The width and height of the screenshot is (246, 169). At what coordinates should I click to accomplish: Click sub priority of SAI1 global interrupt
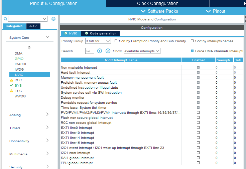click(238, 158)
